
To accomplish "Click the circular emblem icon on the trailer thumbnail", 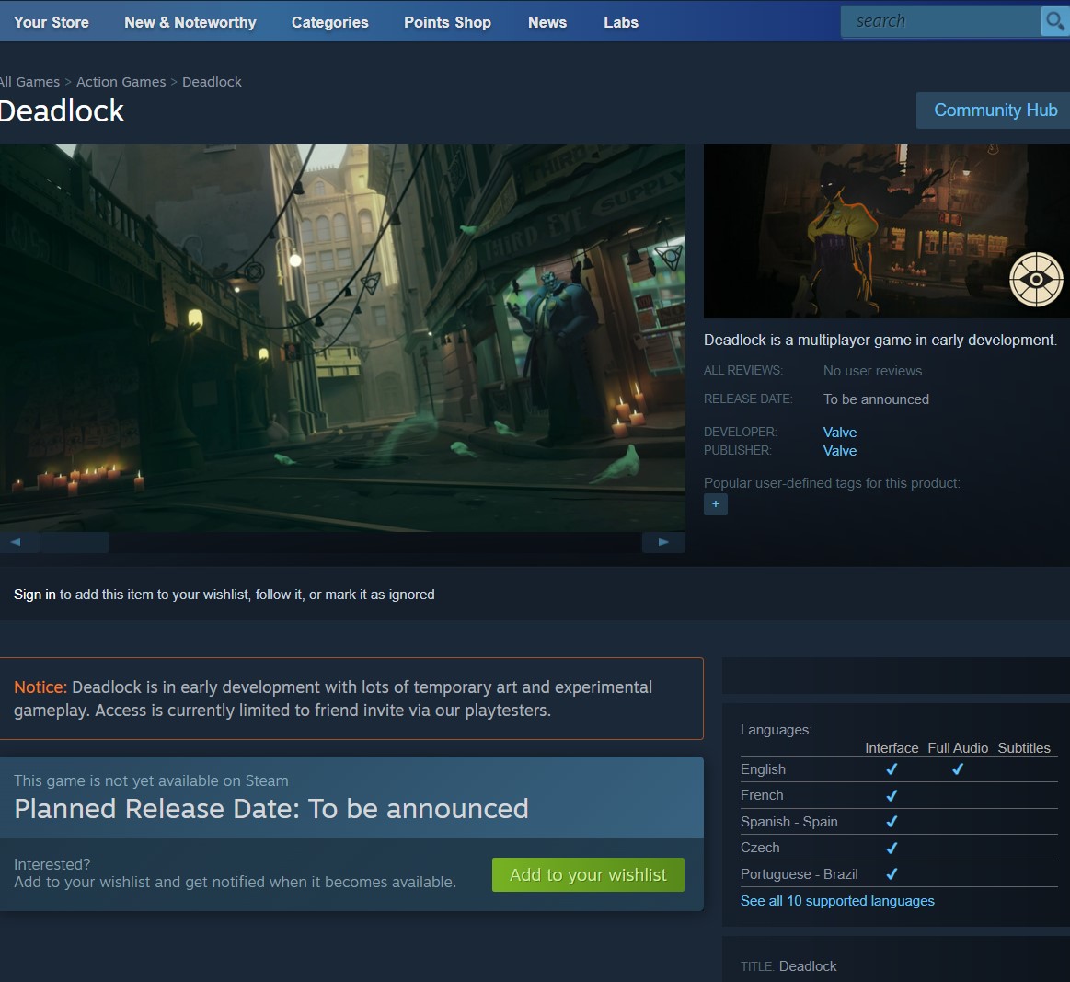I will pos(1036,279).
